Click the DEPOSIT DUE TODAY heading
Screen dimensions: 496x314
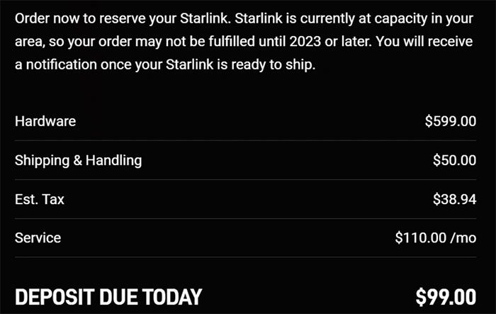click(108, 297)
